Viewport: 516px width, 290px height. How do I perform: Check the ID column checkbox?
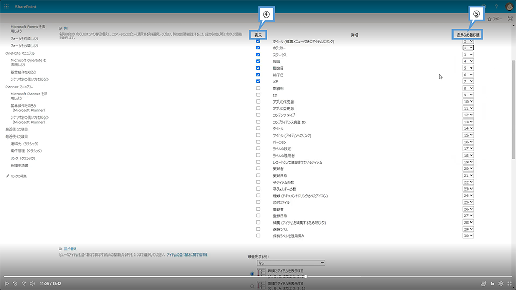tap(258, 95)
